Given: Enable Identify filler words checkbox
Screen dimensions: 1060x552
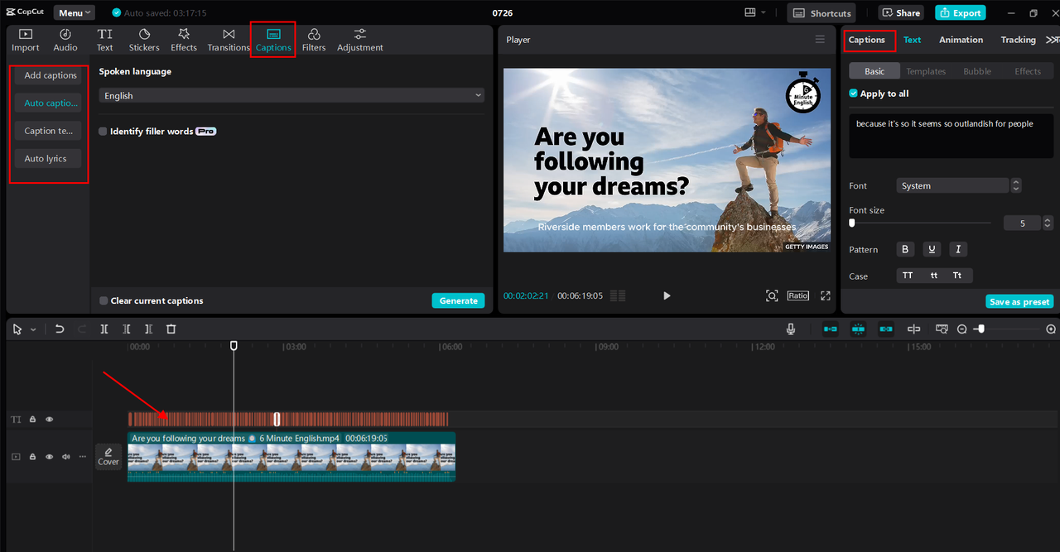Looking at the screenshot, I should click(104, 132).
